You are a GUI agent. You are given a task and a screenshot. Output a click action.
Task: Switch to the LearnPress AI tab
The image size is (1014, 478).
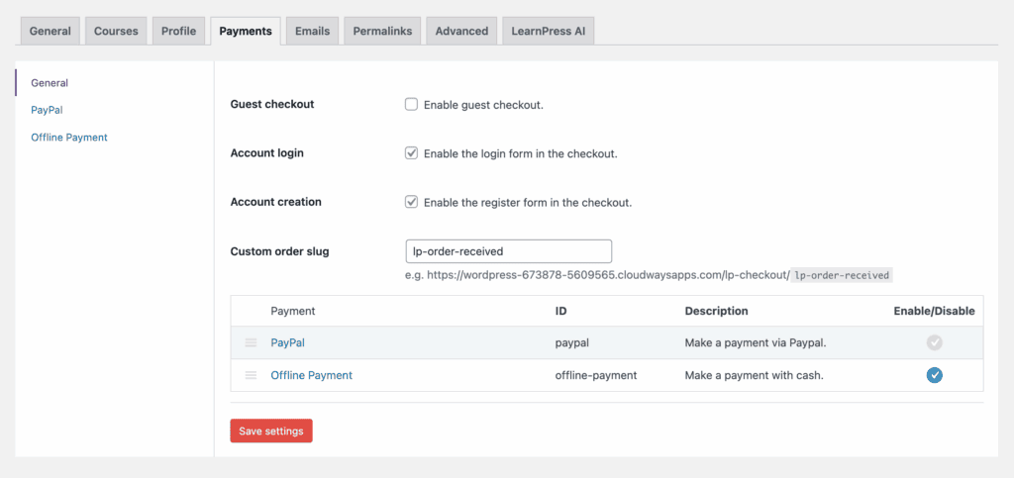548,31
